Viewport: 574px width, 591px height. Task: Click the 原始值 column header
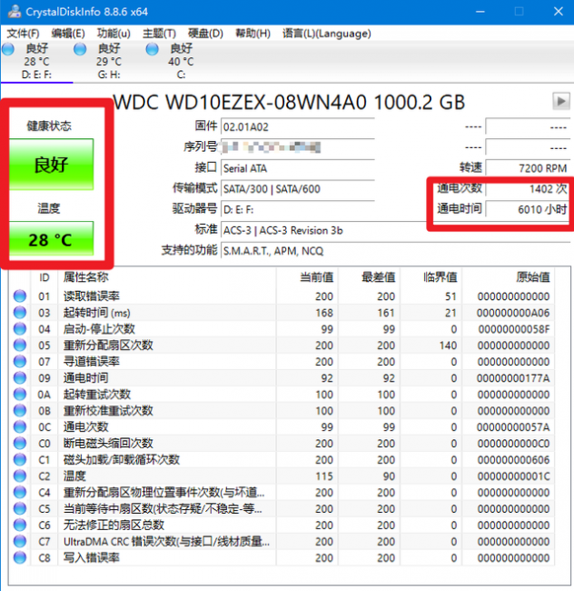(x=532, y=277)
